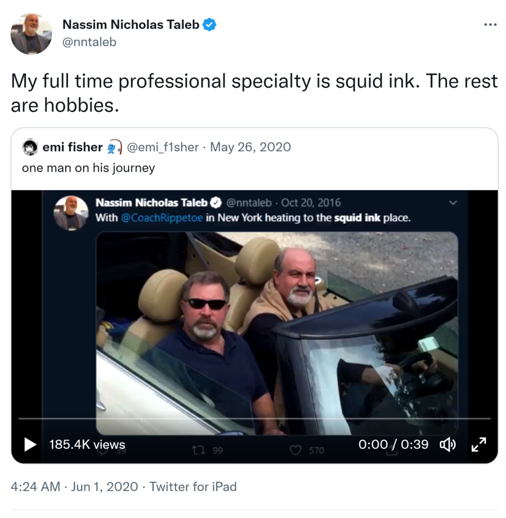Select the 'one man on his journey' quoted text
Image resolution: width=506 pixels, height=518 pixels.
(x=89, y=168)
